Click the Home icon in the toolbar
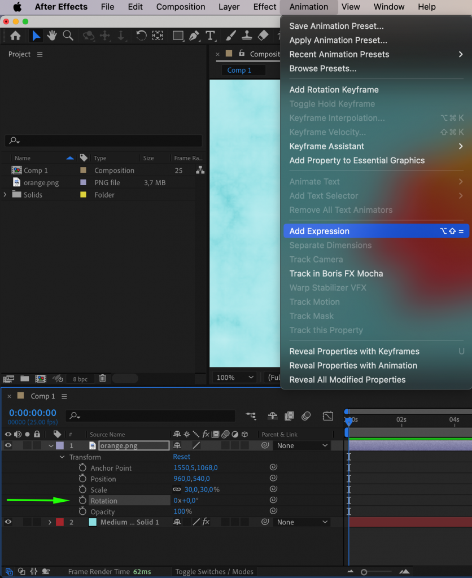 click(x=15, y=36)
